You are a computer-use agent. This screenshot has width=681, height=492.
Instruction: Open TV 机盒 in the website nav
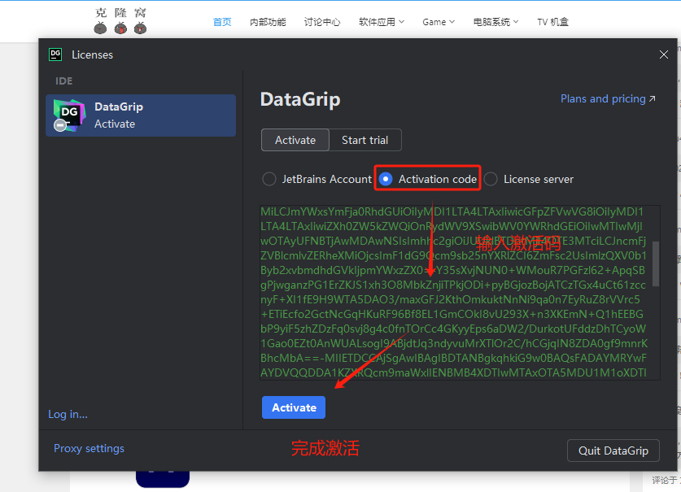(552, 22)
